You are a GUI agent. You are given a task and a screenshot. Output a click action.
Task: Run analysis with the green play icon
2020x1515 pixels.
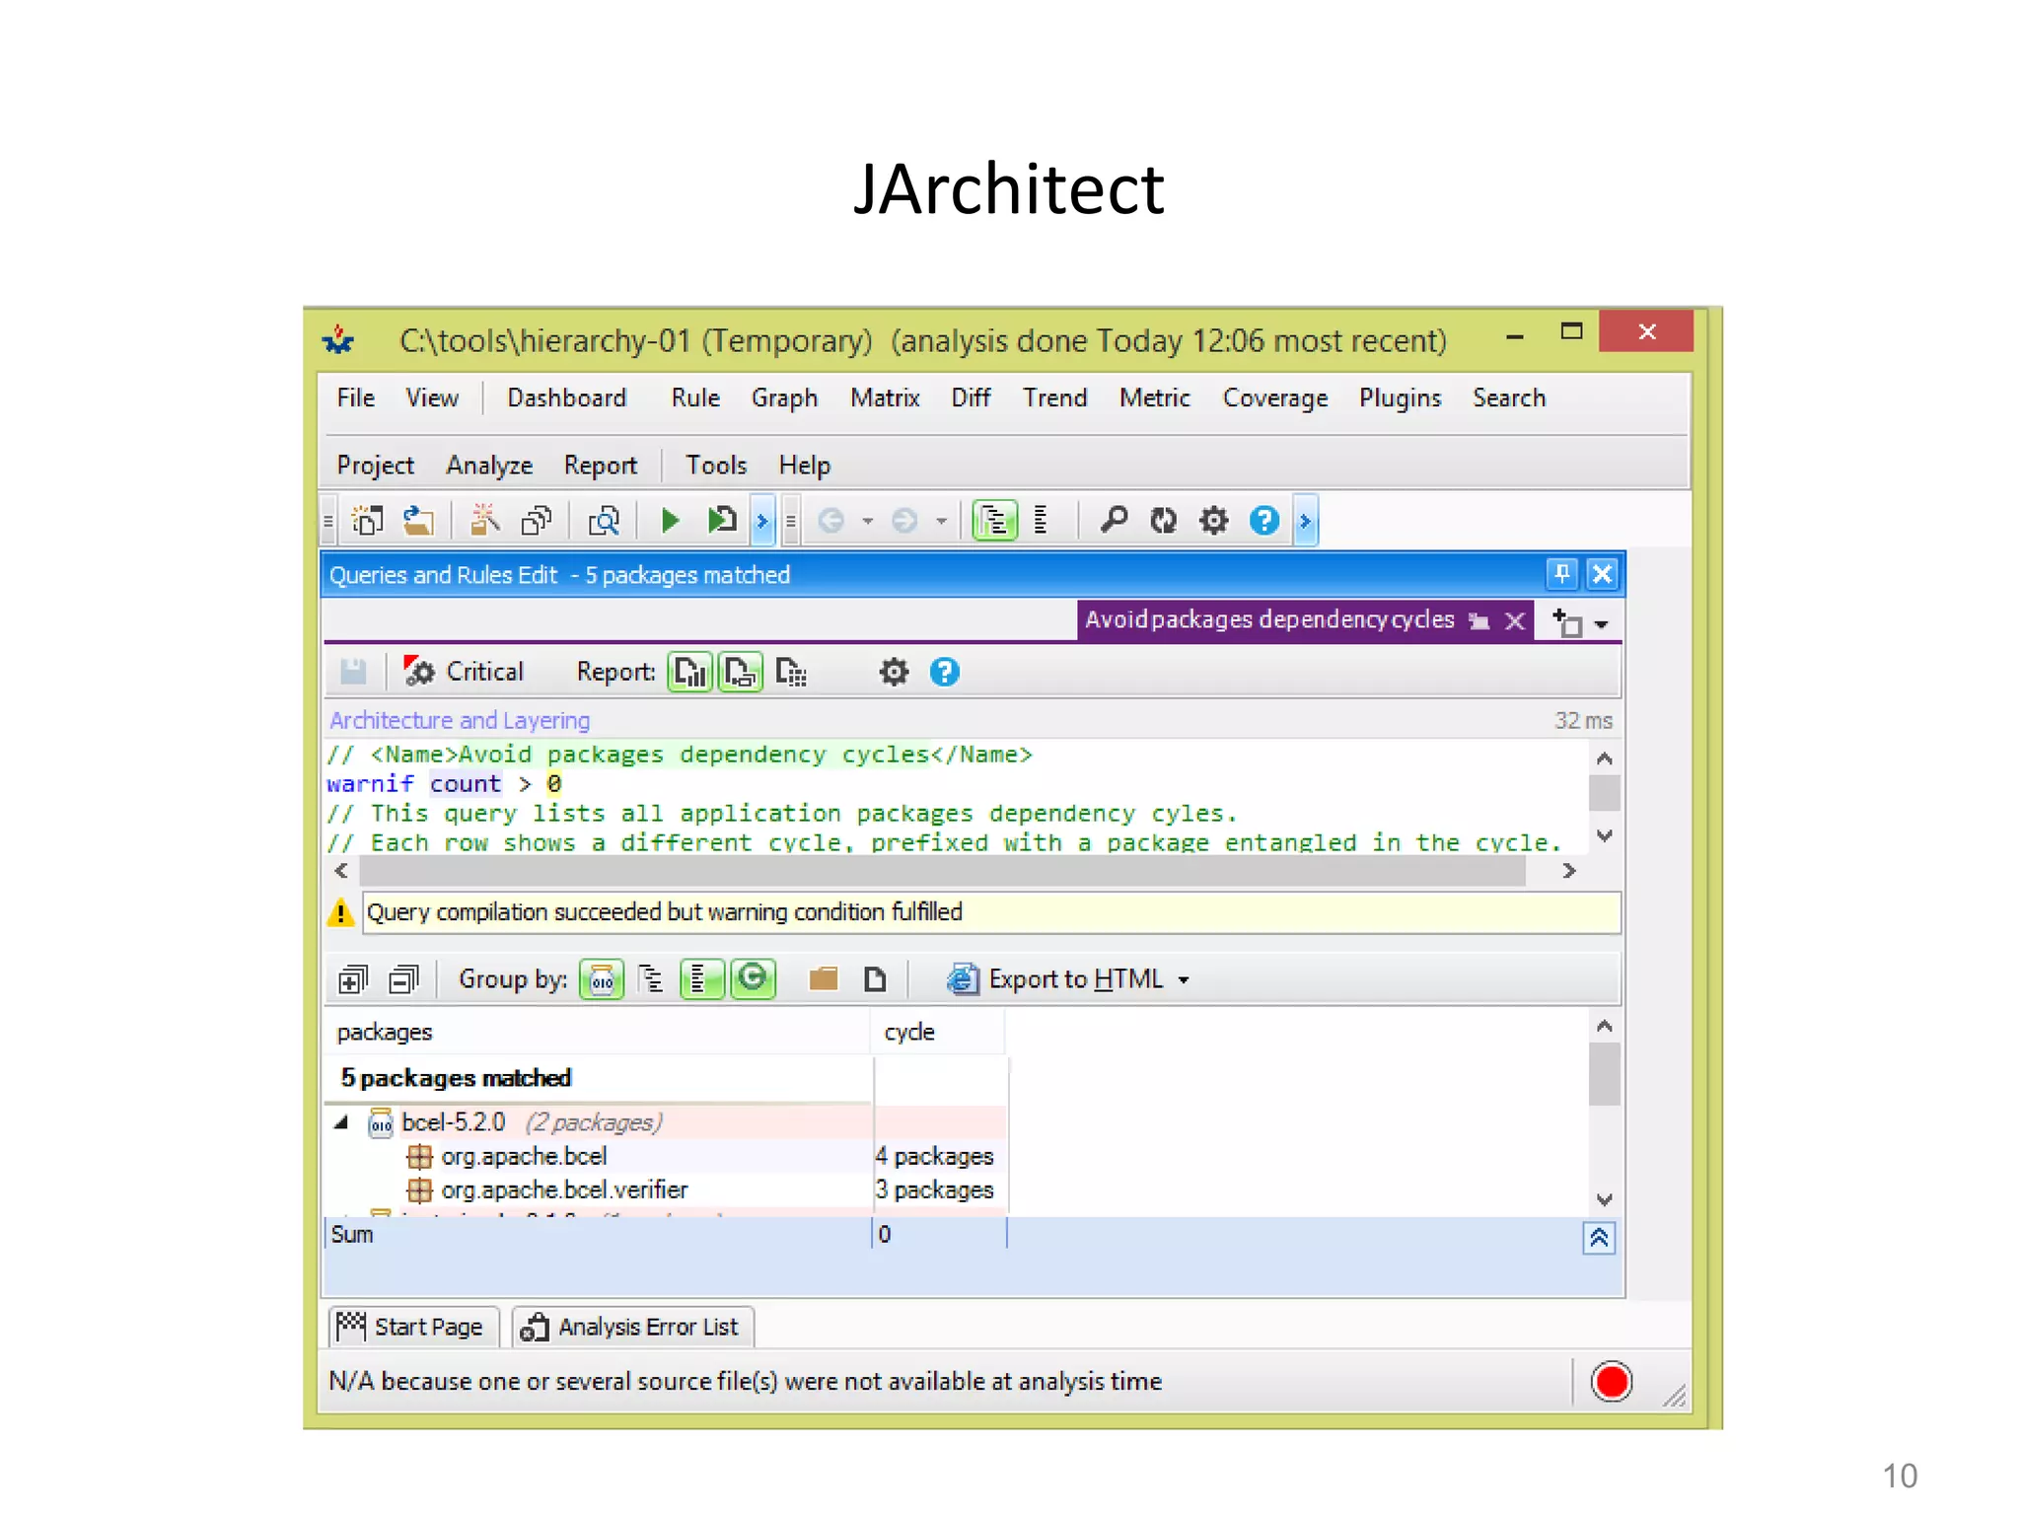[670, 520]
